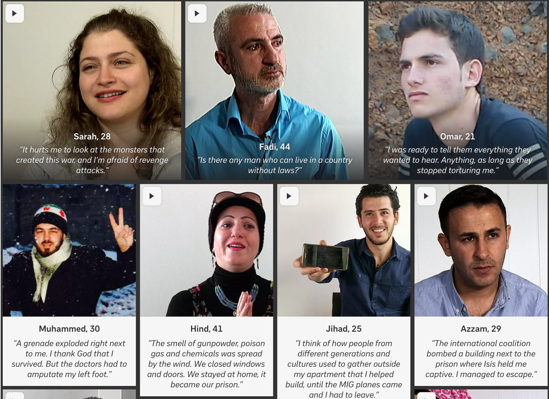Viewport: 549px width, 399px height.
Task: Click the name heading 'Azzam, 29'
Action: tap(481, 329)
